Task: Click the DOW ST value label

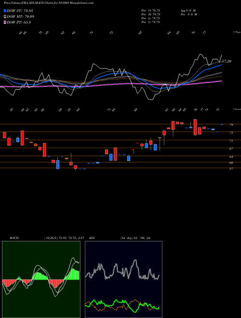Action: pyautogui.click(x=20, y=11)
